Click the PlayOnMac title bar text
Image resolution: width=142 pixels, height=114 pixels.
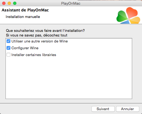[x=71, y=4]
